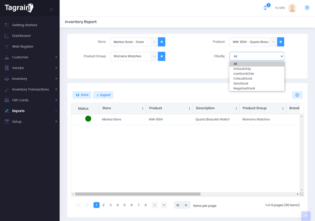Expand the Reports menu chevron
Viewport: 315px width, 221px height.
[56, 111]
